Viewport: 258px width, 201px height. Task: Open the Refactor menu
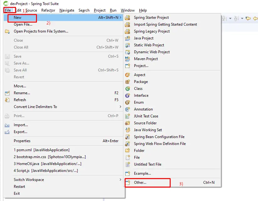(48, 10)
